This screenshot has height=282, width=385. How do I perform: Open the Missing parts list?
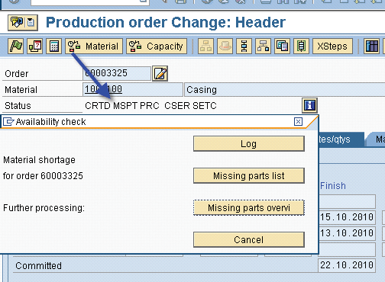249,175
